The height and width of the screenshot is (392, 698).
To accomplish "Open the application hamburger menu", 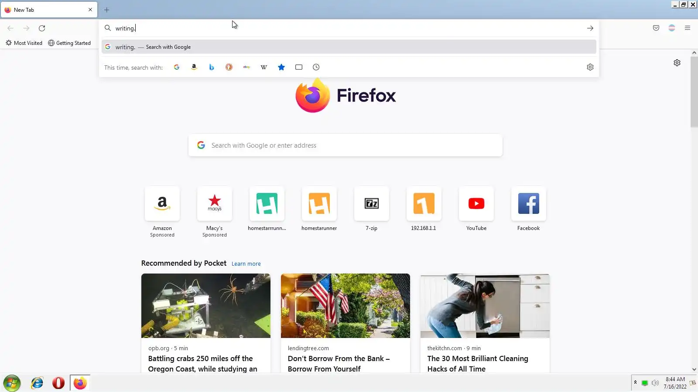I will point(688,28).
